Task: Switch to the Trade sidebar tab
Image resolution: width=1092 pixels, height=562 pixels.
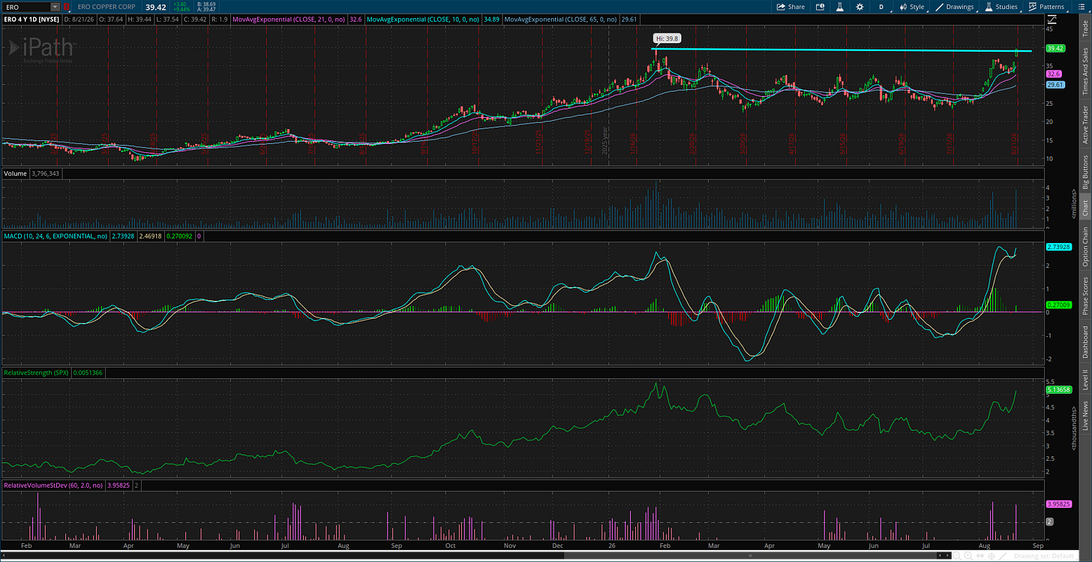Action: (x=1084, y=28)
